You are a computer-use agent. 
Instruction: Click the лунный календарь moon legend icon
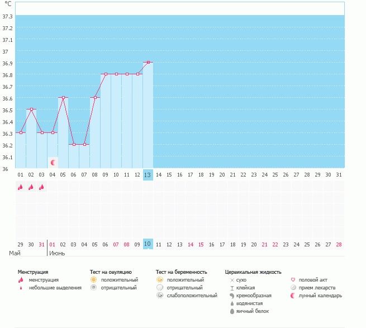pyautogui.click(x=294, y=296)
